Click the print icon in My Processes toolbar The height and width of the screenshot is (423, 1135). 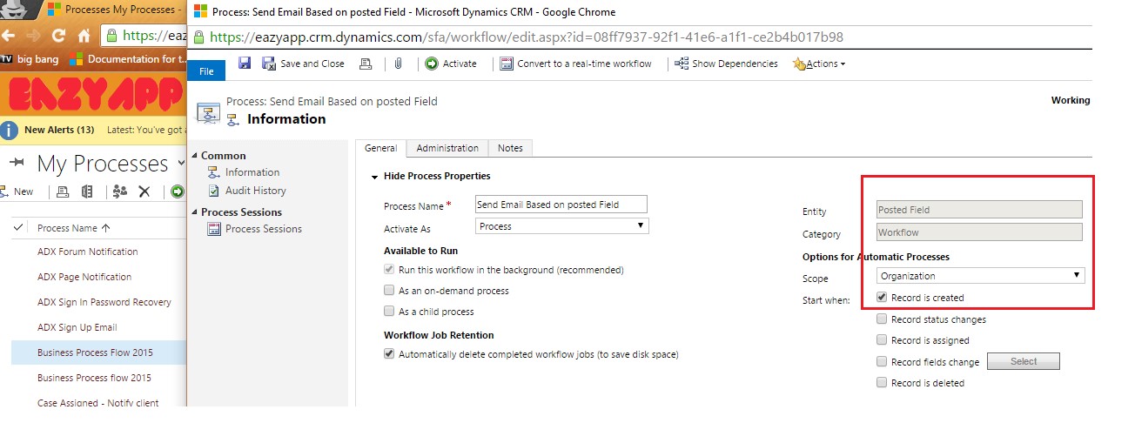(x=63, y=191)
